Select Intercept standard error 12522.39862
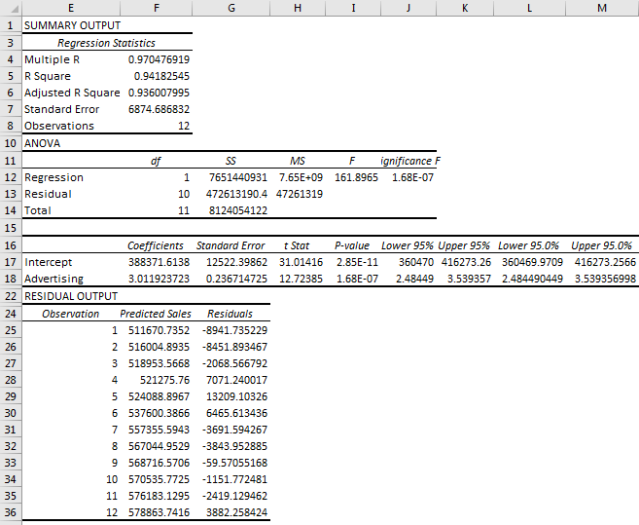 click(x=236, y=262)
